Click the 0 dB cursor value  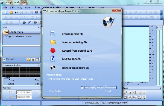tap(37, 84)
